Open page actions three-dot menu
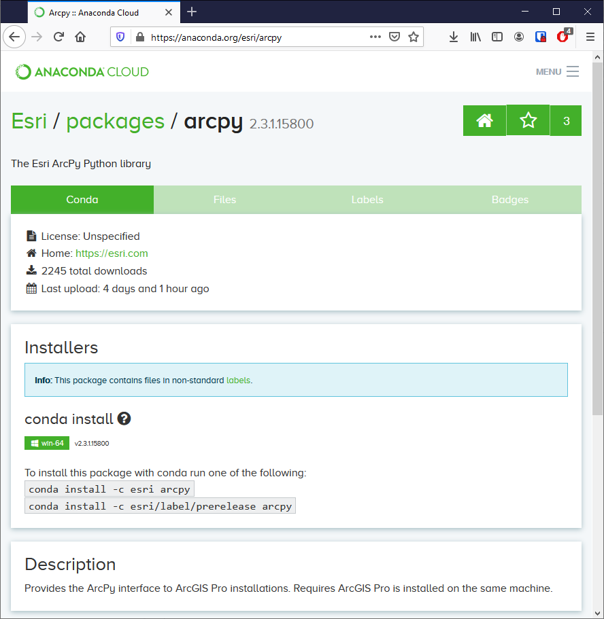This screenshot has width=604, height=619. click(x=375, y=37)
